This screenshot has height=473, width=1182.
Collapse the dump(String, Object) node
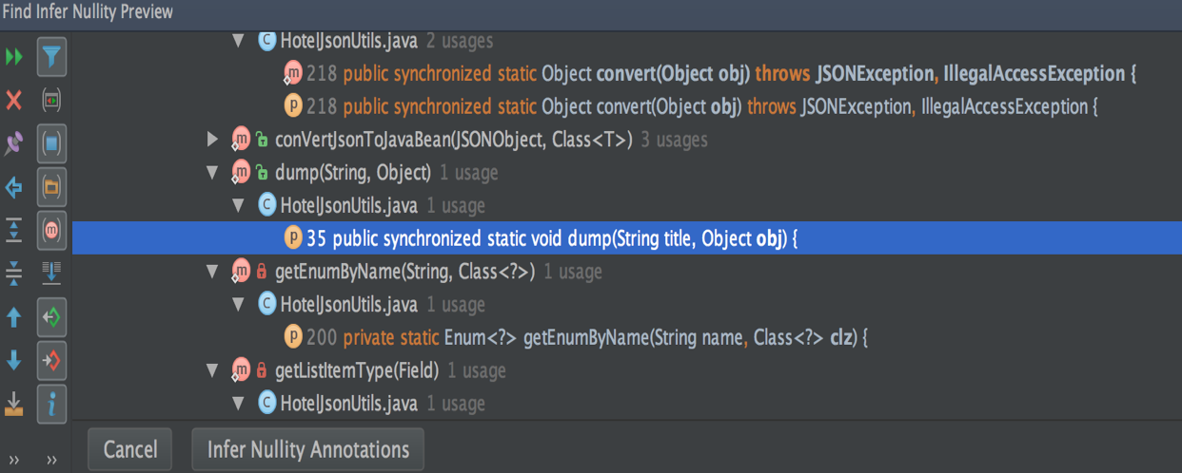(x=213, y=173)
